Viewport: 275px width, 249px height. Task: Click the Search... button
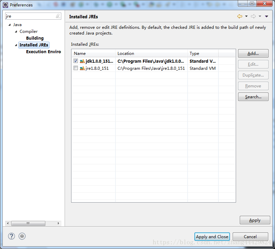coord(253,97)
